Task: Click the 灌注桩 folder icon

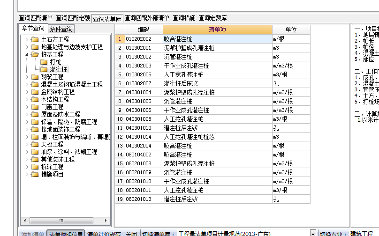Action: coord(44,69)
